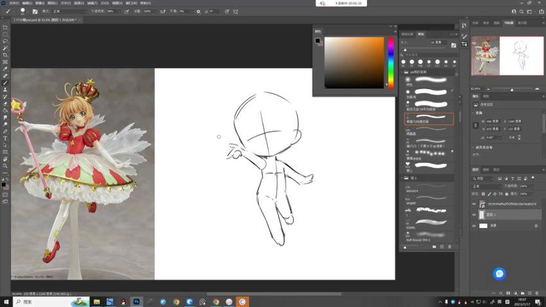
Task: Toggle layer filtering switch in Layers panel
Action: pyautogui.click(x=533, y=177)
